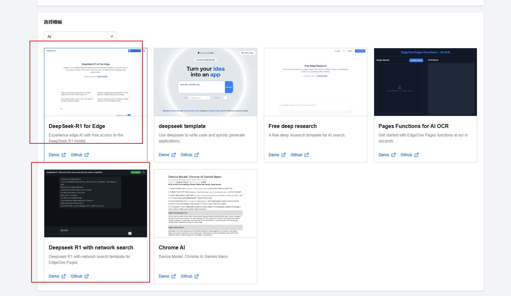Open Github link for Deepseek R1 with network search
Viewport: 511px width, 296px height.
[x=76, y=276]
